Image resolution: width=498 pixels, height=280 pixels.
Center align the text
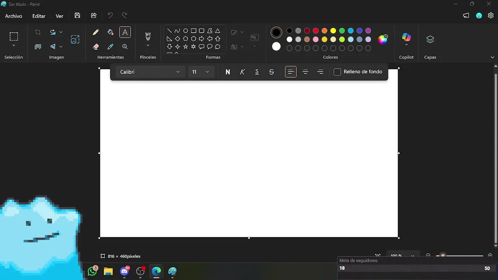pyautogui.click(x=305, y=72)
